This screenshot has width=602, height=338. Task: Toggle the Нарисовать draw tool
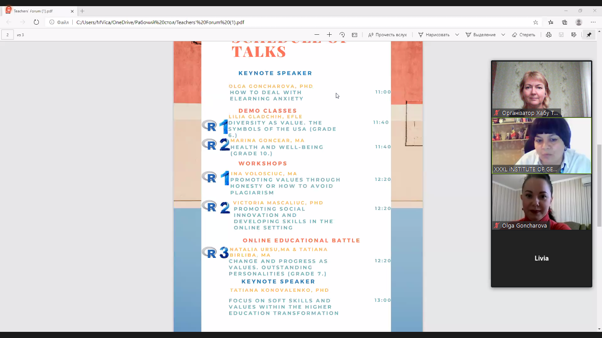click(434, 35)
